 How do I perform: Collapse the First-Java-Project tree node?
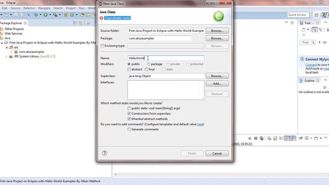[x=2, y=43]
